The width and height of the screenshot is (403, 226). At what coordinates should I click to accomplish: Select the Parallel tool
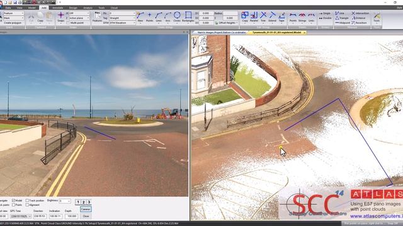[x=254, y=17]
